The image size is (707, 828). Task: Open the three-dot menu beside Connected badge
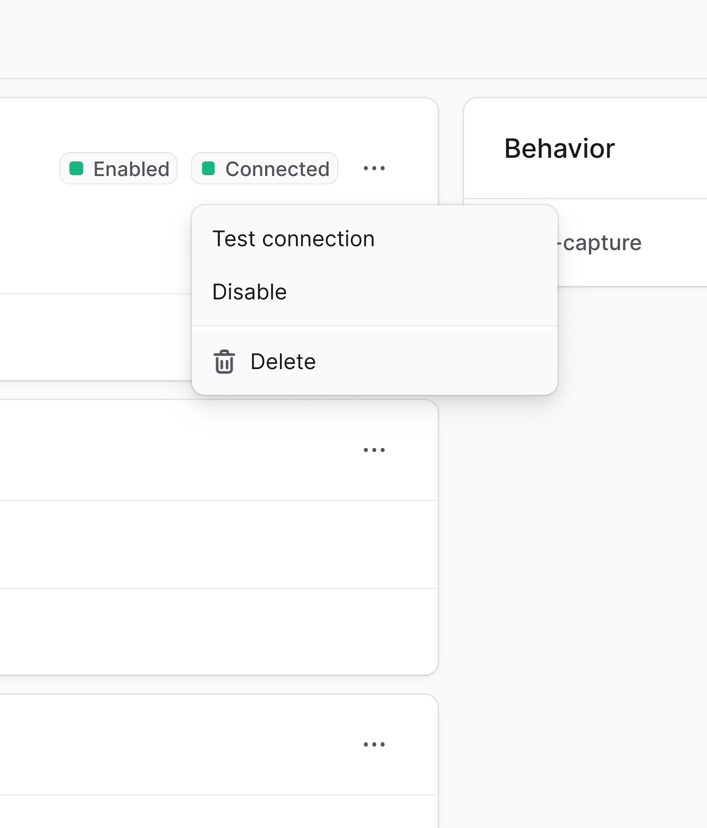(374, 168)
